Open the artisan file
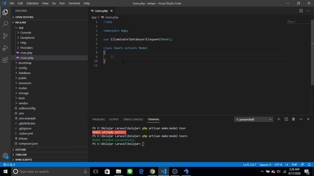This screenshot has height=176, width=314. tap(50, 138)
